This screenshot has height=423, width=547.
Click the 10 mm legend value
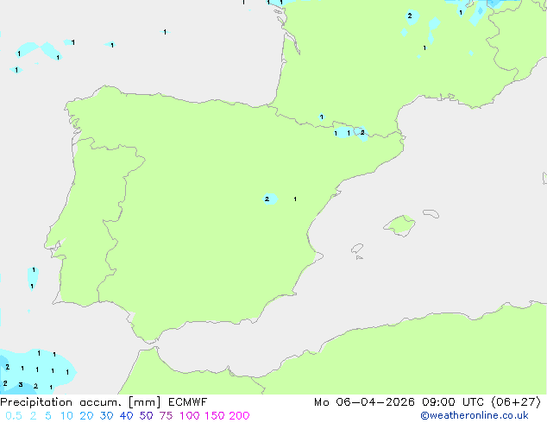coord(66,416)
